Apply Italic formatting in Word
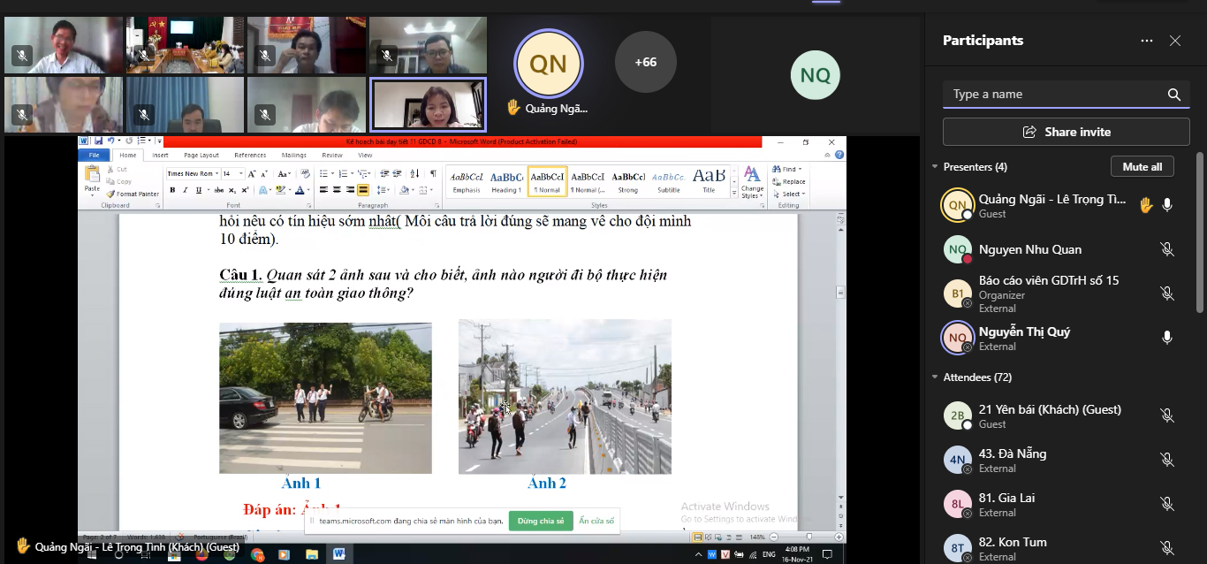 (x=186, y=190)
